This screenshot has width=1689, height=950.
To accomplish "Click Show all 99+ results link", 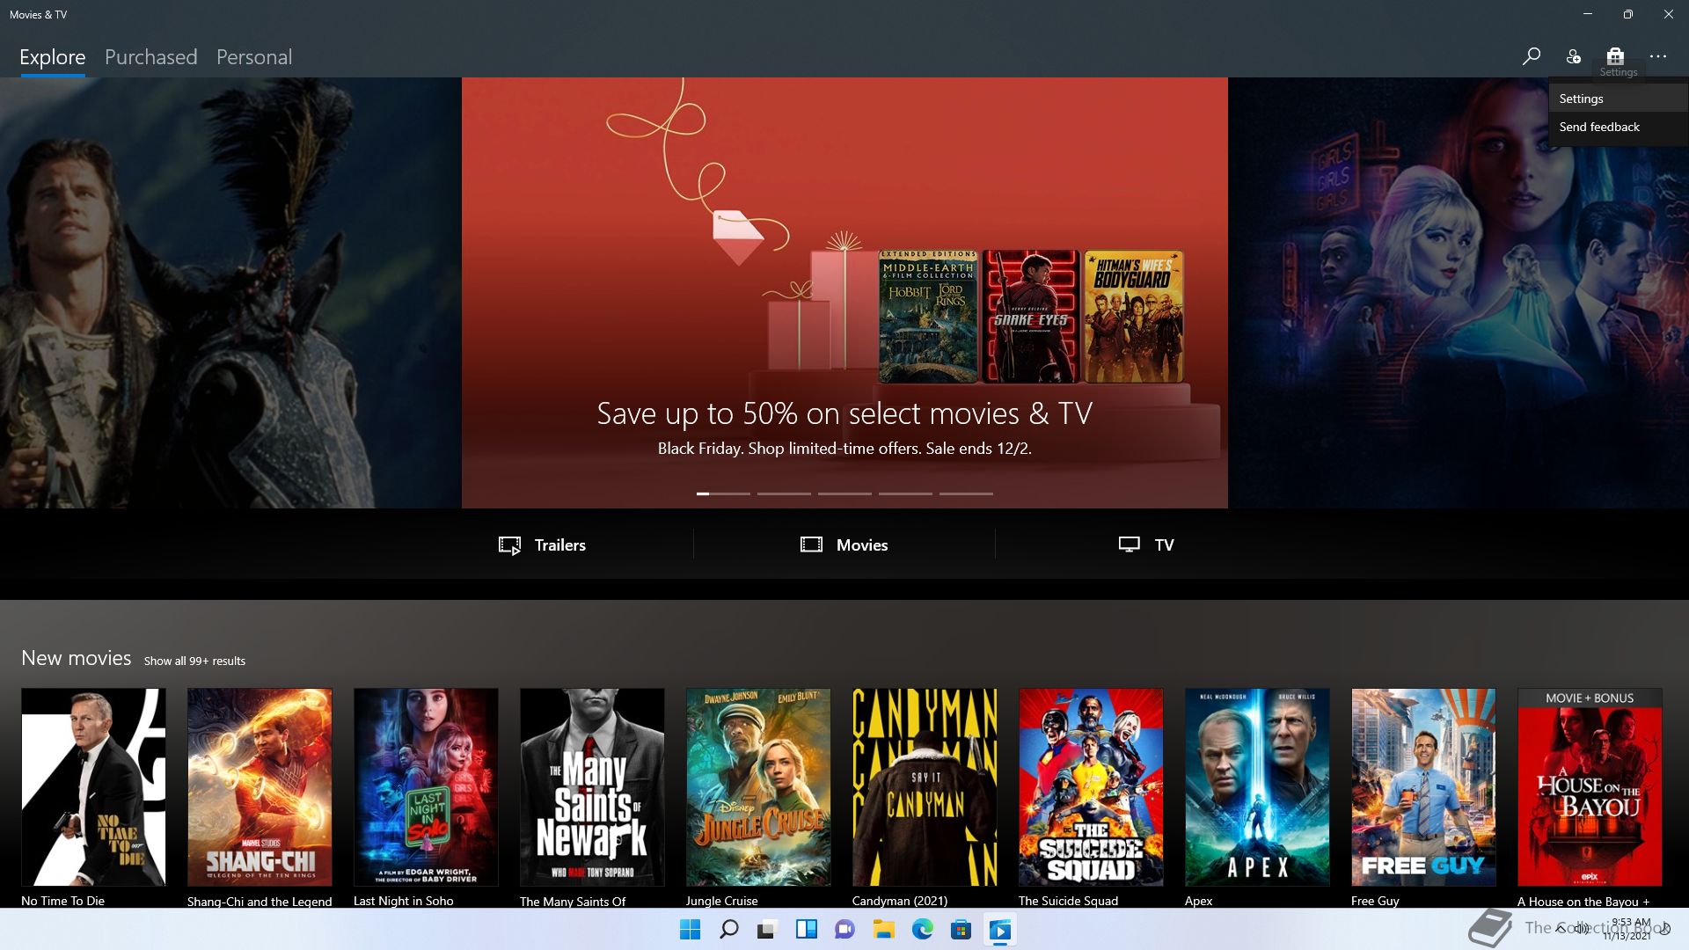I will [194, 661].
